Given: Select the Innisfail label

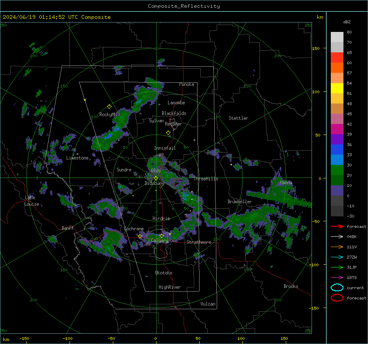Looking at the screenshot, I should click(x=165, y=148).
